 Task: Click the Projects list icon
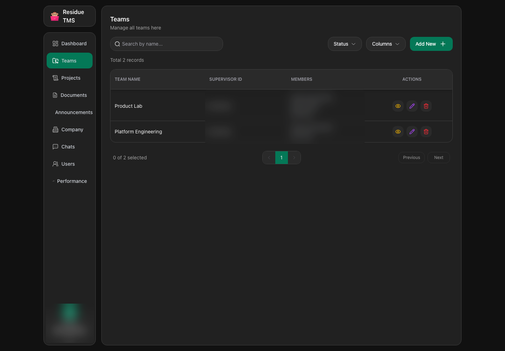[x=55, y=78]
